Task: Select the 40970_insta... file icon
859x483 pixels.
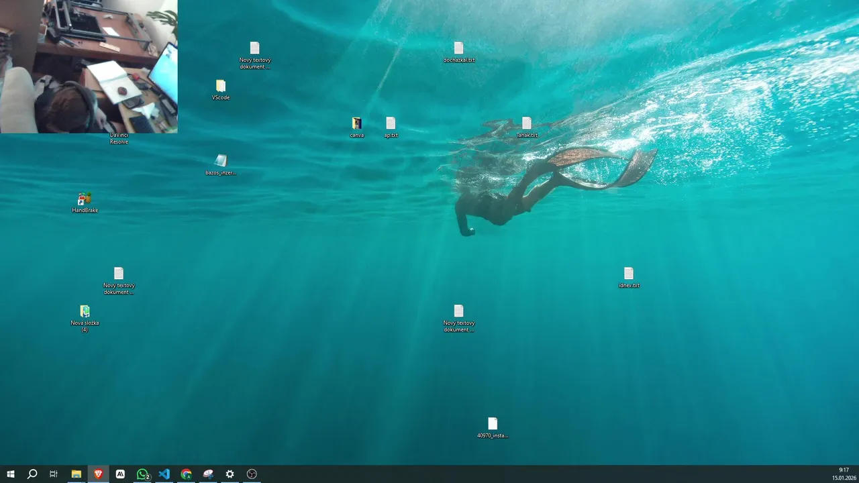Action: click(x=493, y=424)
